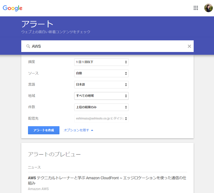Screen dimensions: 214x193
Task: Click the magnifier icon in search box
Action: tap(28, 46)
